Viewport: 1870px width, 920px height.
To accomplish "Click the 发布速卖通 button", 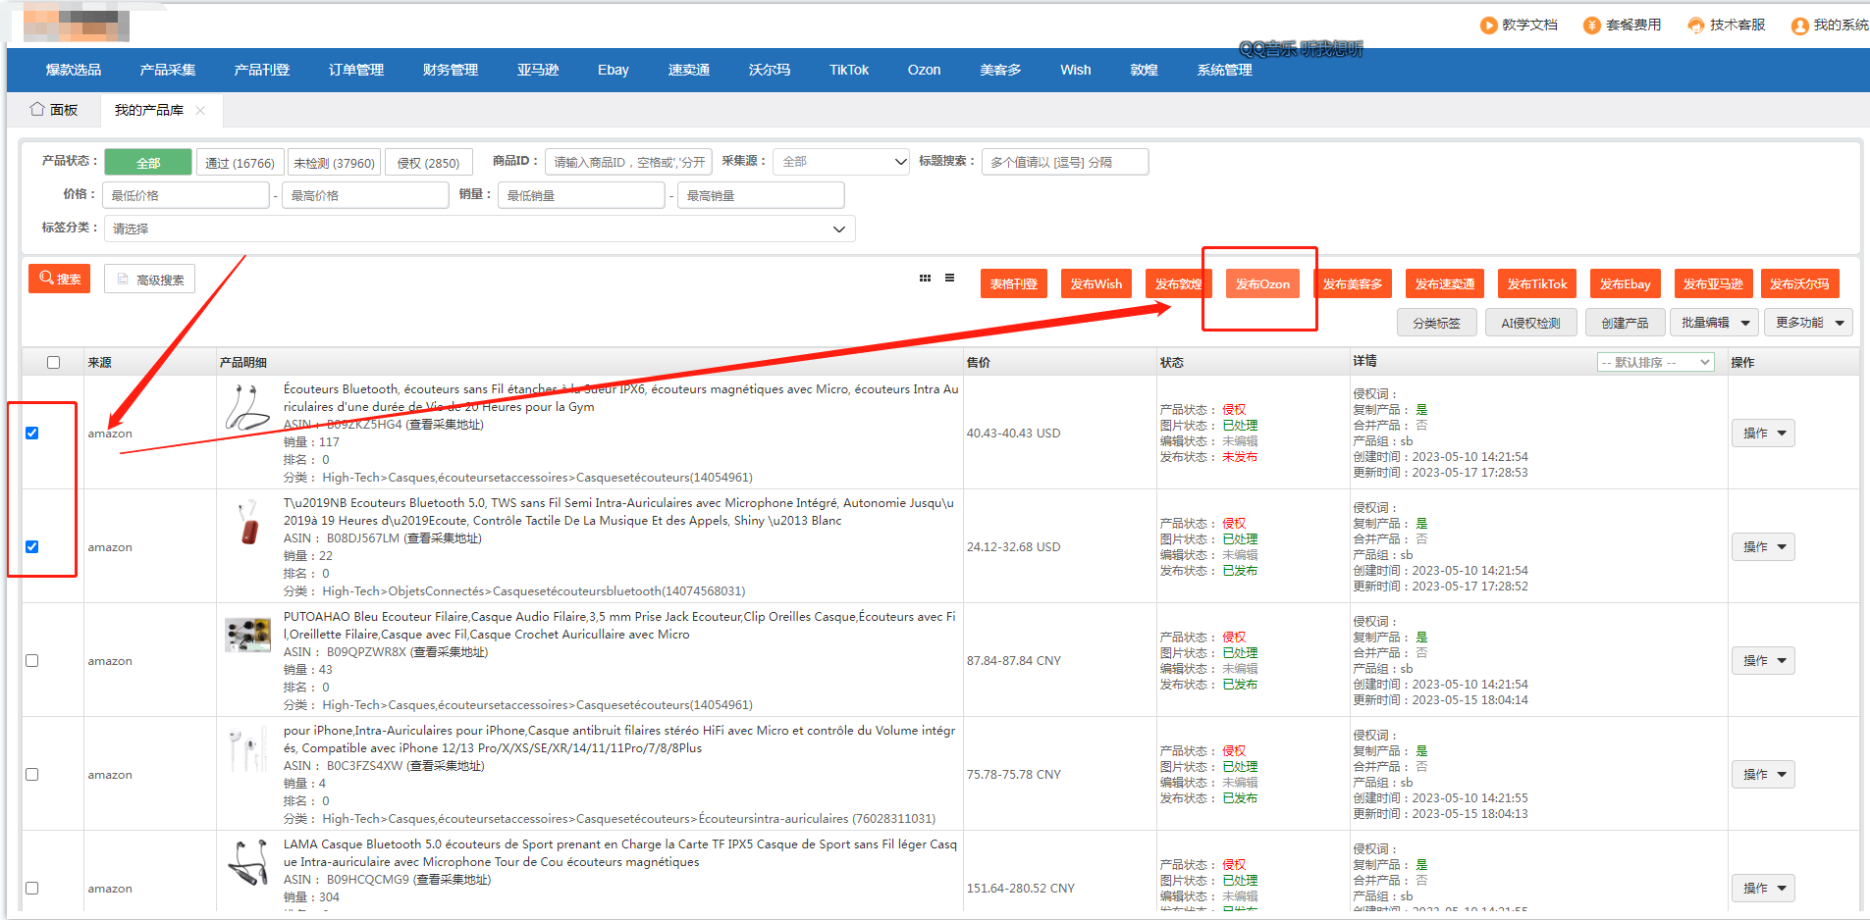I will tap(1444, 284).
